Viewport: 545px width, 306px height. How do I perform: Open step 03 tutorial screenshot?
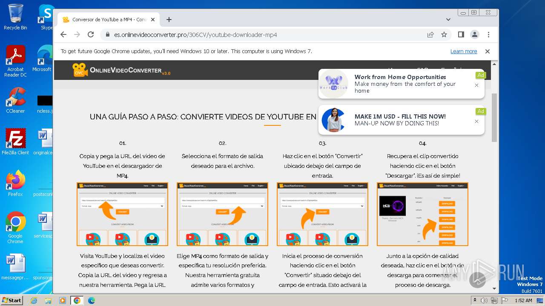(322, 214)
